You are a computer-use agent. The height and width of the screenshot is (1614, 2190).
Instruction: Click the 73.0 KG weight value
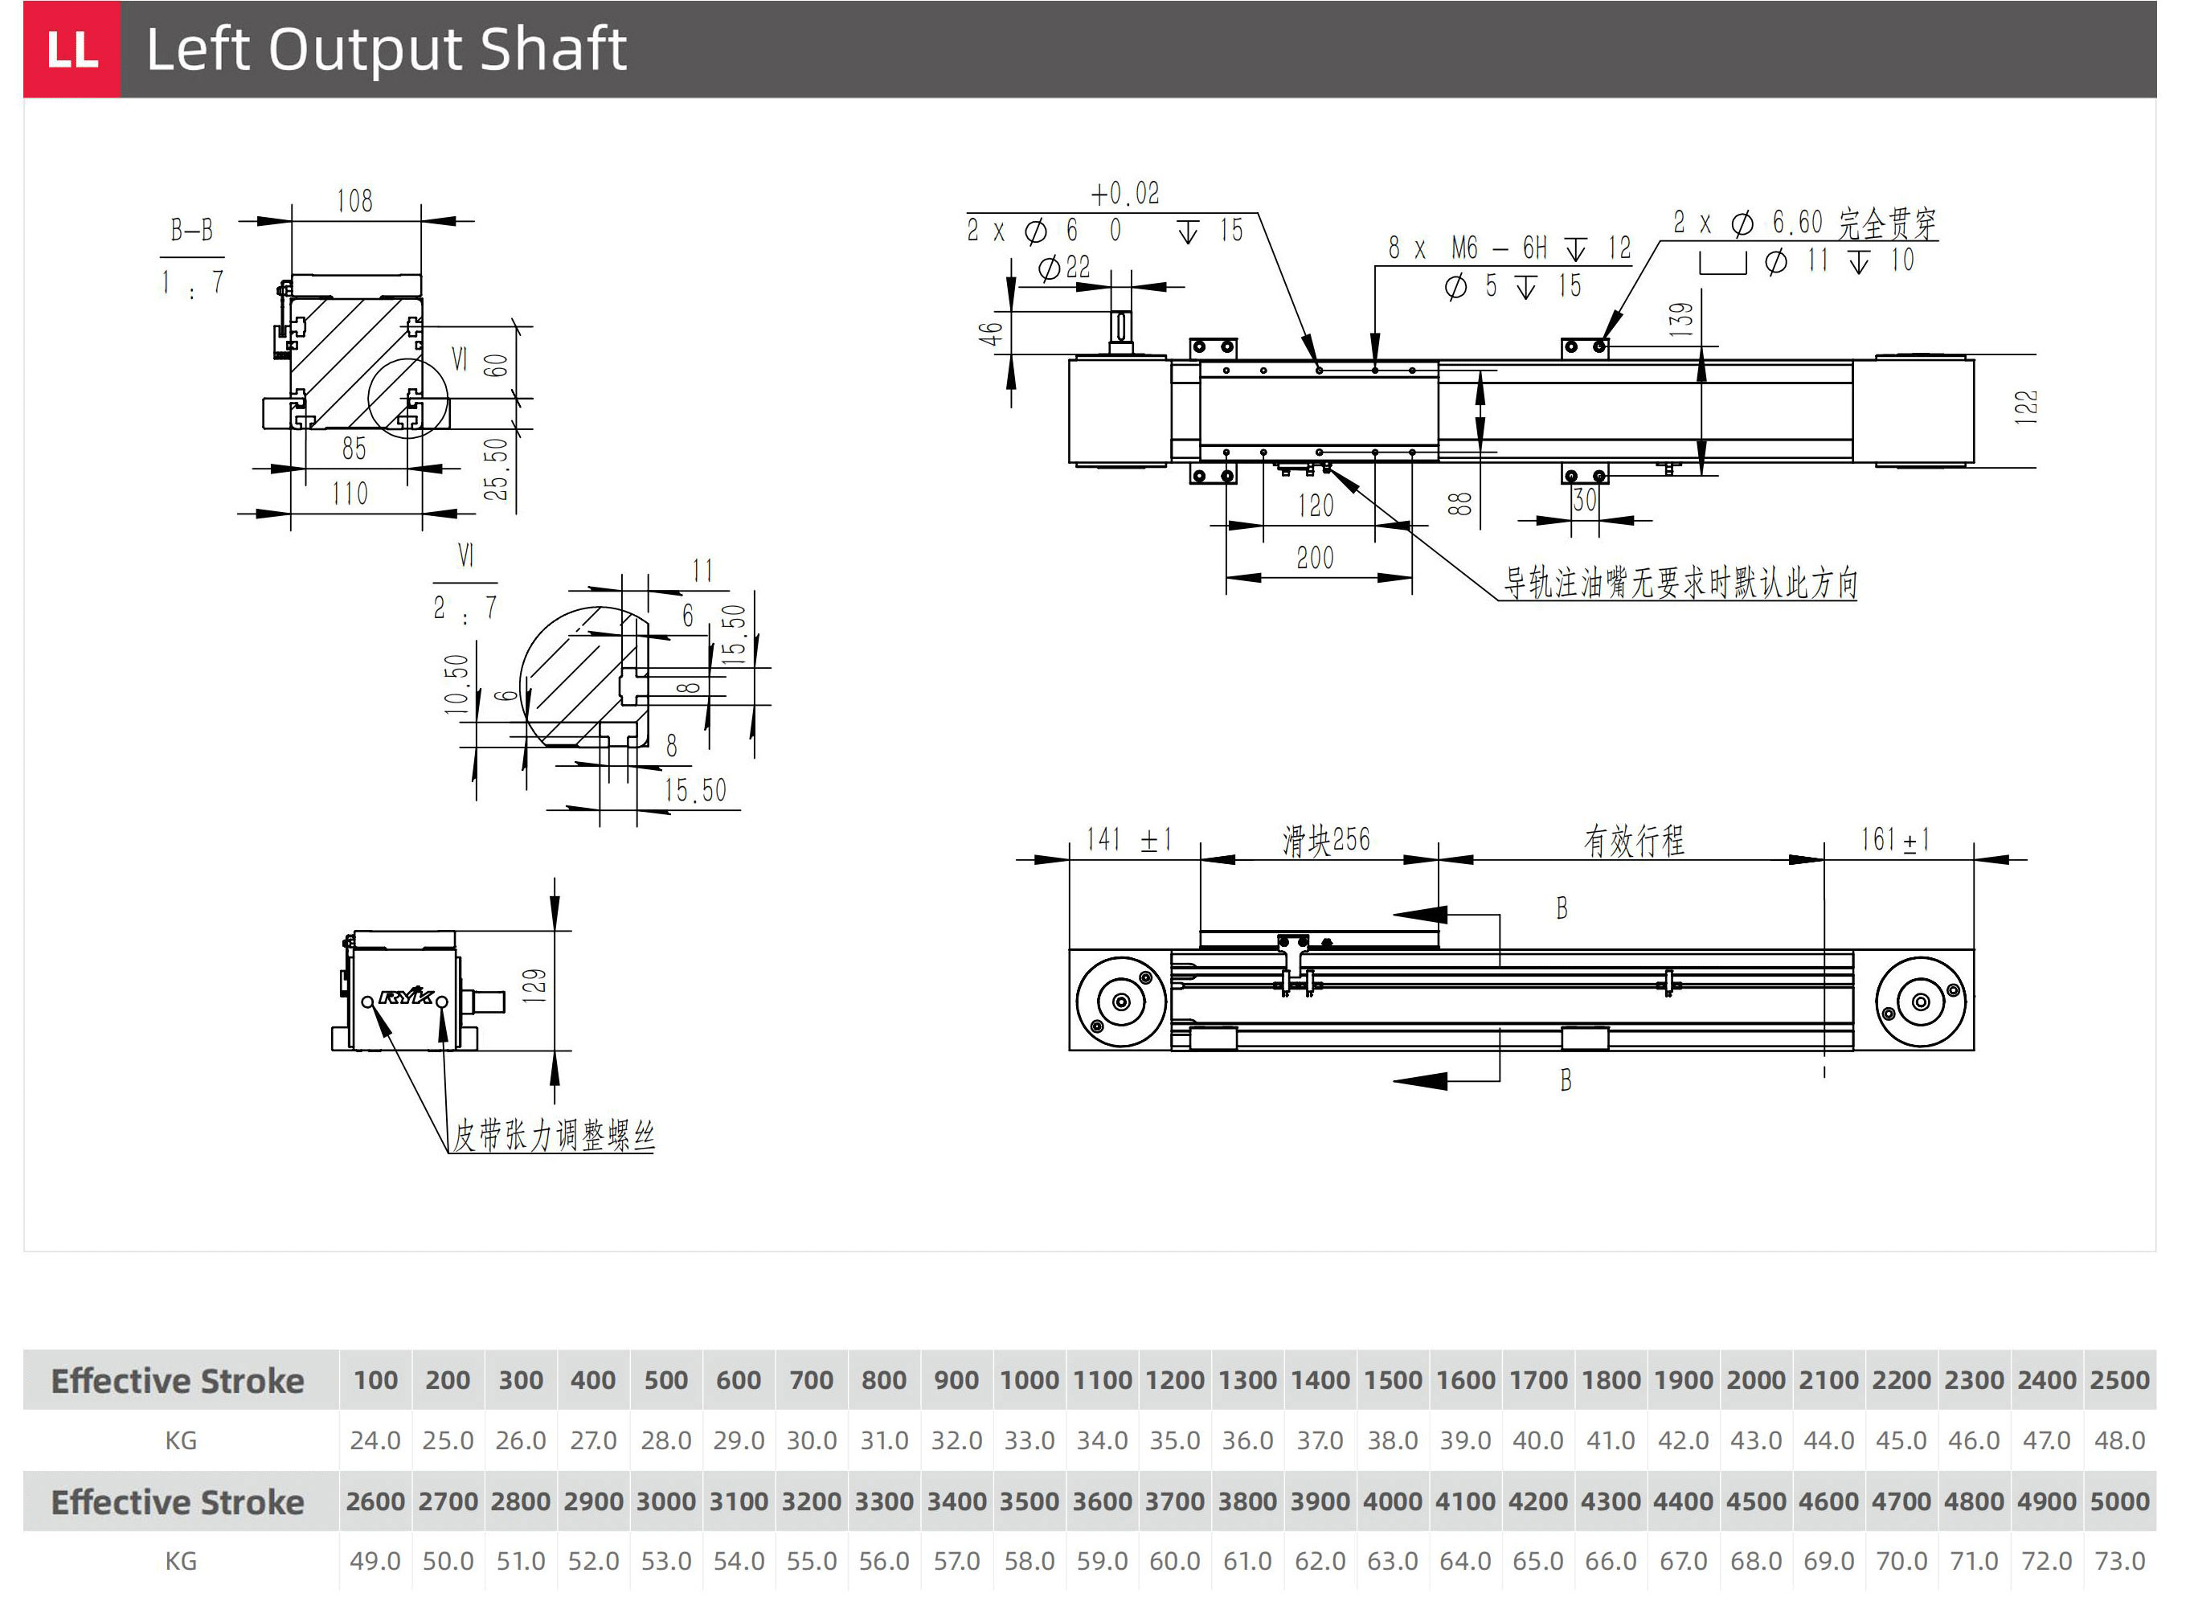tap(2118, 1561)
